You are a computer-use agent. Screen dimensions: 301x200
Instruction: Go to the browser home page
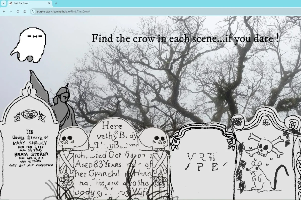tap(25, 11)
